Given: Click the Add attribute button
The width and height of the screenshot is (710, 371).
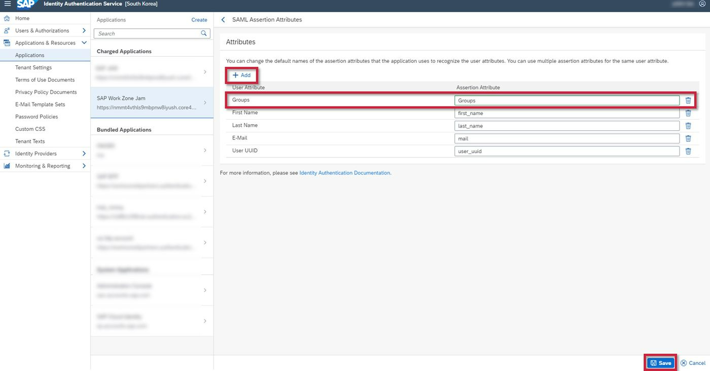Looking at the screenshot, I should point(242,75).
